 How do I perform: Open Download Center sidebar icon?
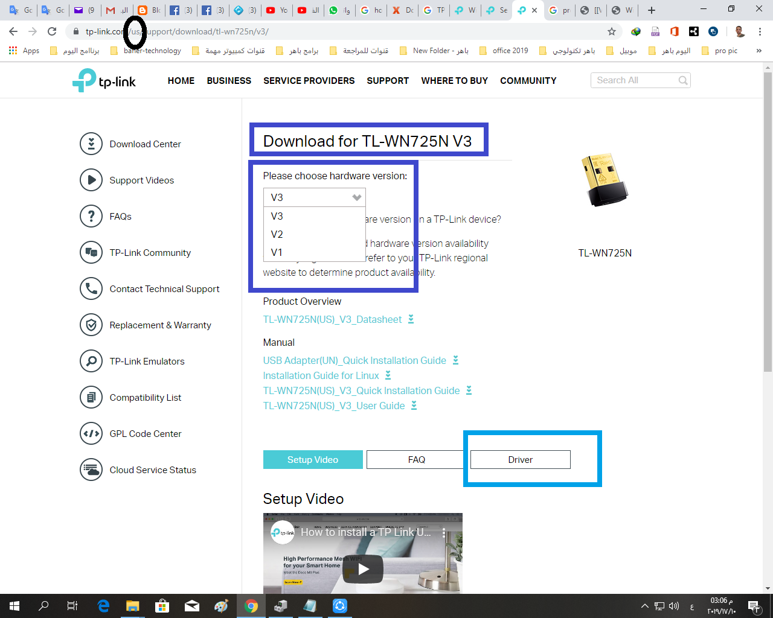[91, 144]
